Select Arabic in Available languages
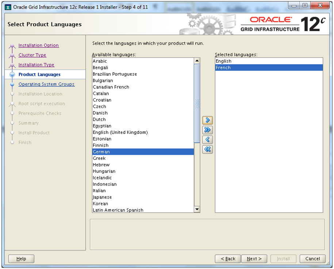The height and width of the screenshot is (269, 334). (x=143, y=61)
